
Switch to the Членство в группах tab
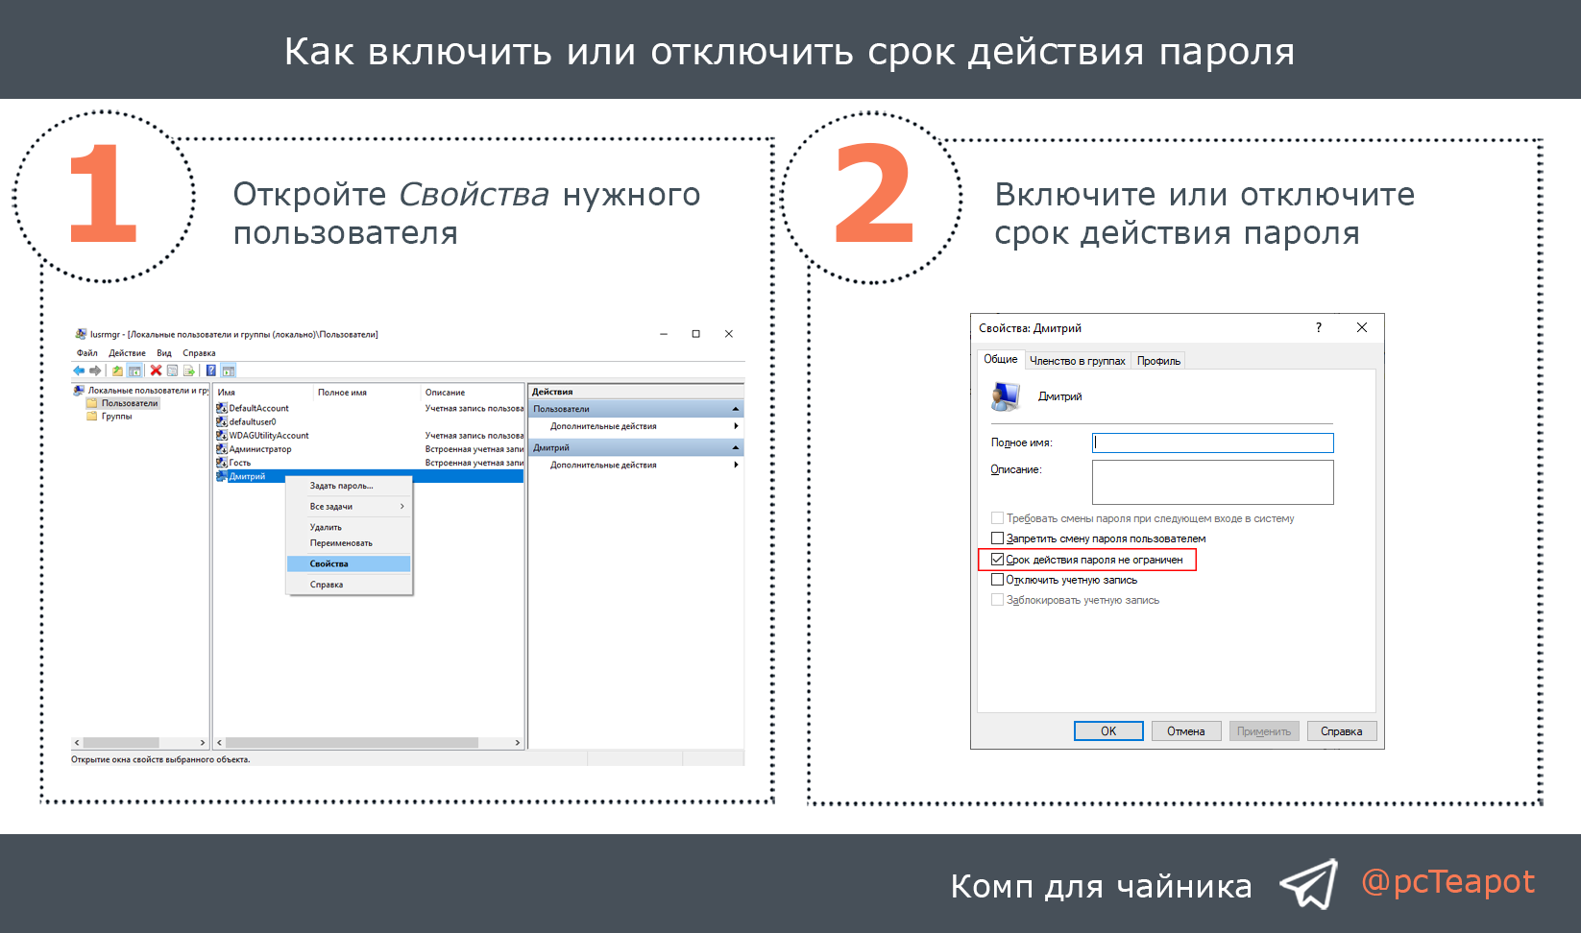pyautogui.click(x=1078, y=361)
